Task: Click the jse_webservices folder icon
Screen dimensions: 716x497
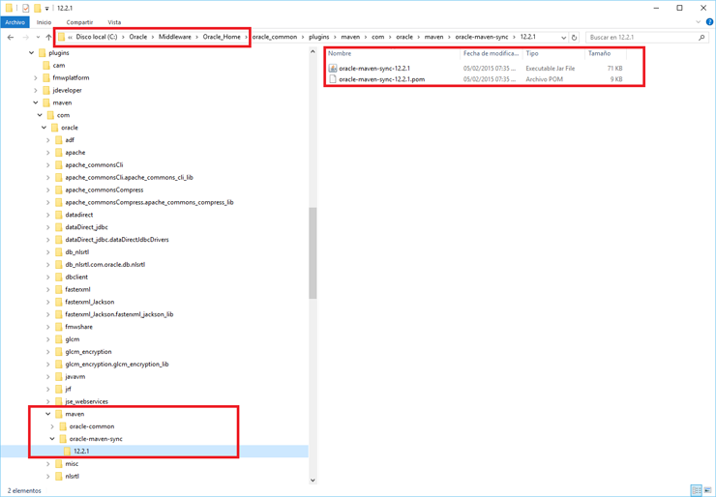Action: [x=58, y=401]
